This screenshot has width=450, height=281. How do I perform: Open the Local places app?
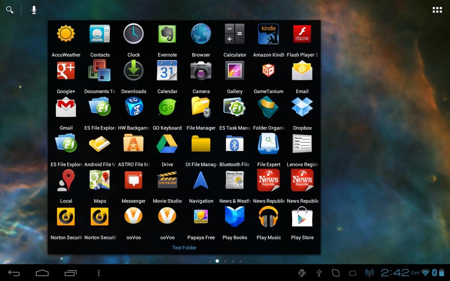pos(66,180)
